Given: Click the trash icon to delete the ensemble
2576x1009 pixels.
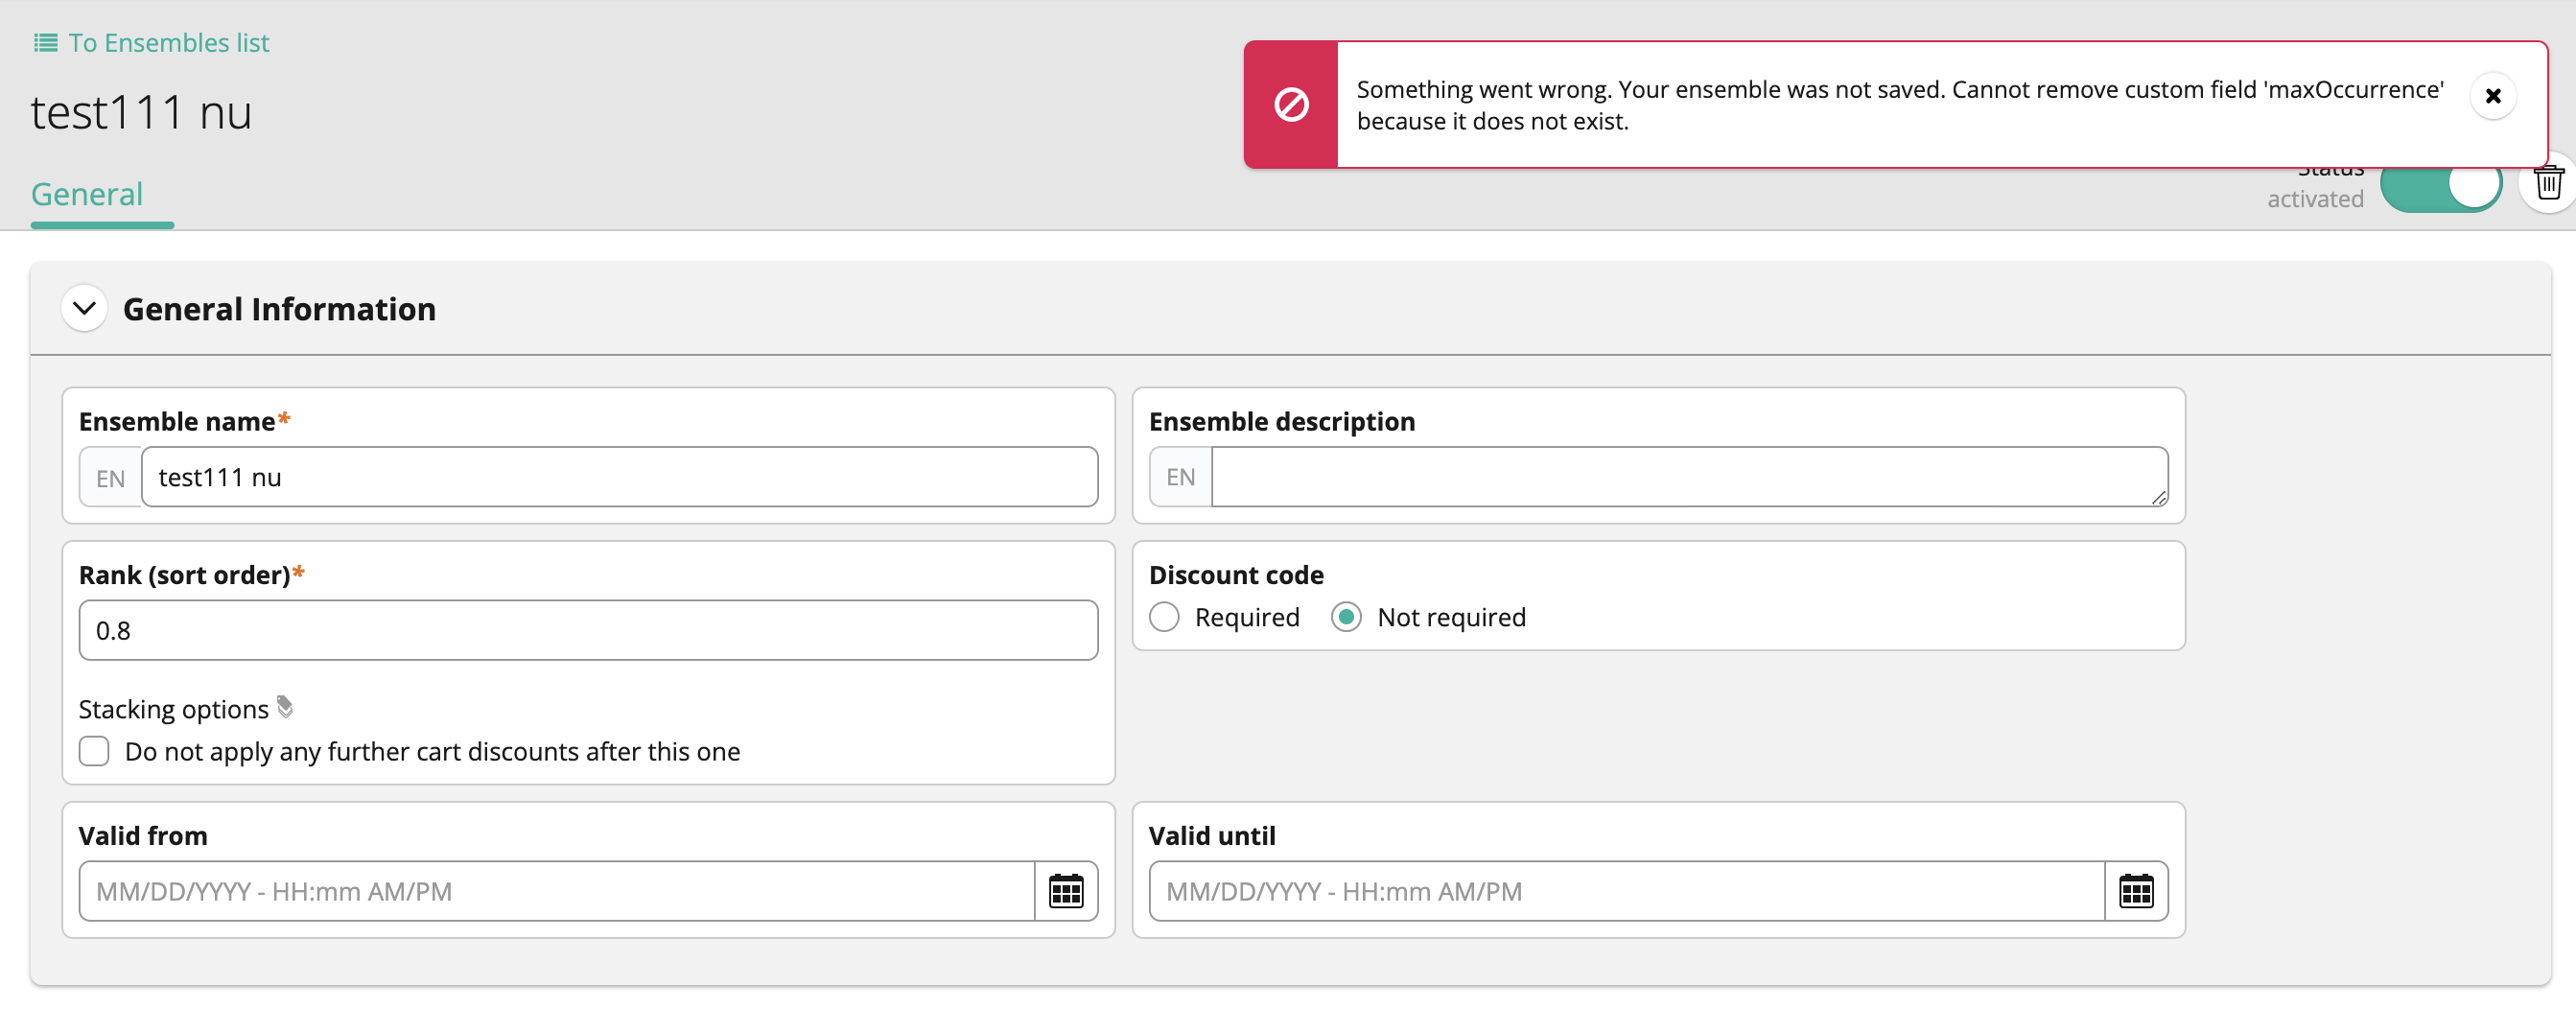Looking at the screenshot, I should pyautogui.click(x=2548, y=182).
